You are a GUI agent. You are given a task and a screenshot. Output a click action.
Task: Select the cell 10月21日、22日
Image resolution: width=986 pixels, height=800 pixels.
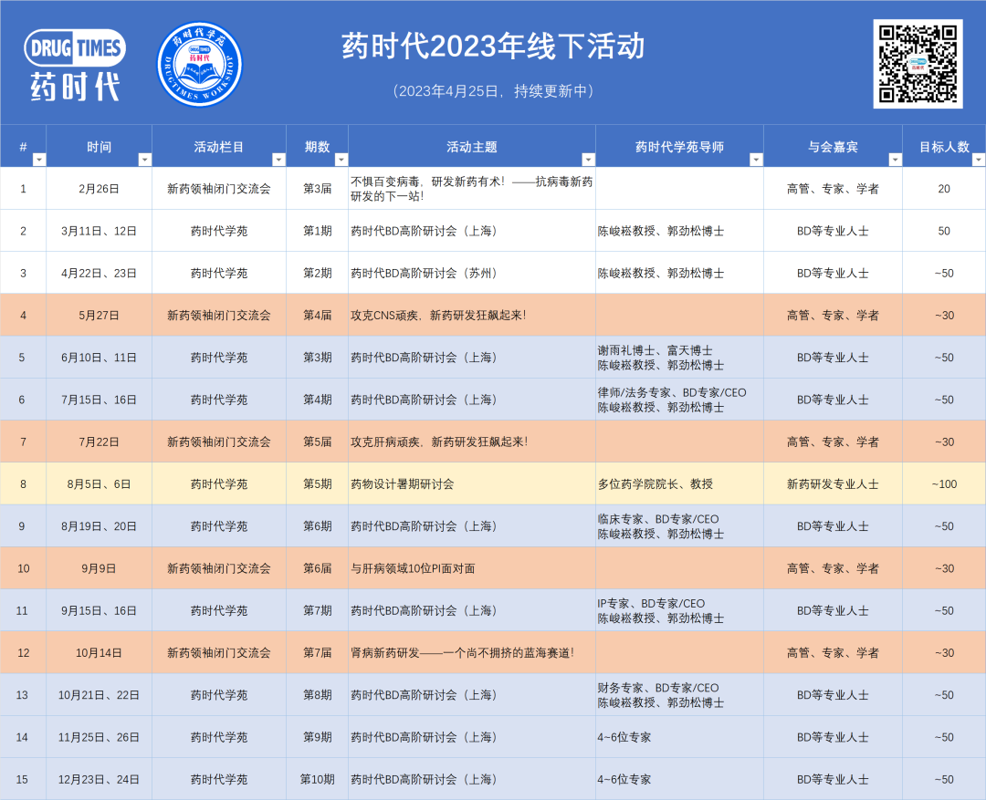(99, 694)
